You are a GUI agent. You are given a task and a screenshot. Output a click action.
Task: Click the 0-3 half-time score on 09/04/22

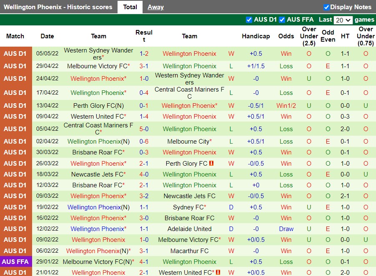click(345, 116)
